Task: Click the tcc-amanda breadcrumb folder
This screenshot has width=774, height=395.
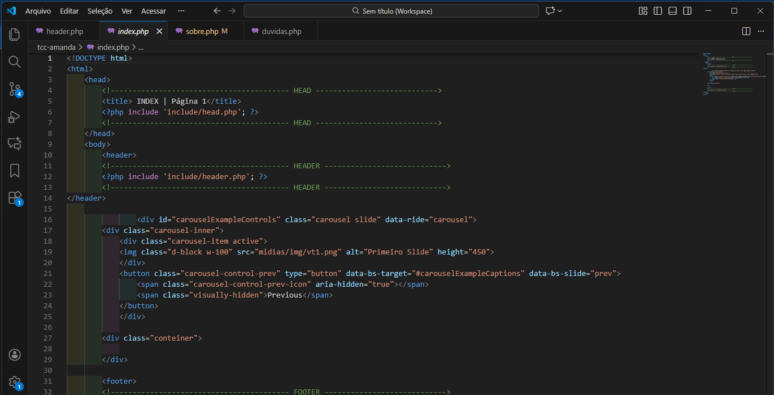Action: pyautogui.click(x=56, y=48)
